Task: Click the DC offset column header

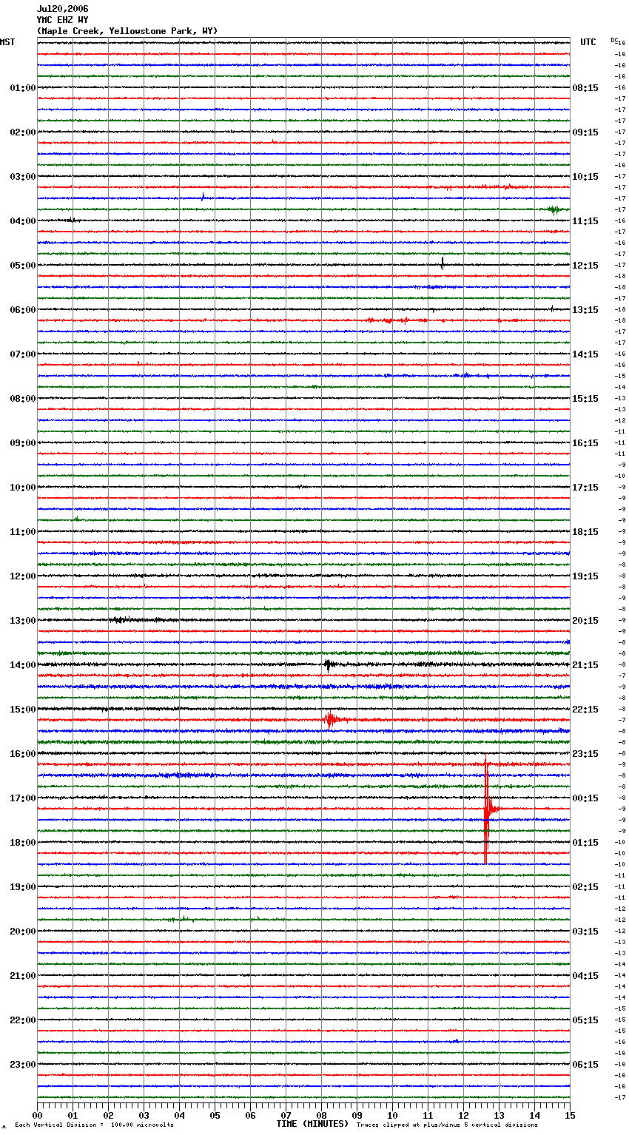Action: pyautogui.click(x=614, y=40)
